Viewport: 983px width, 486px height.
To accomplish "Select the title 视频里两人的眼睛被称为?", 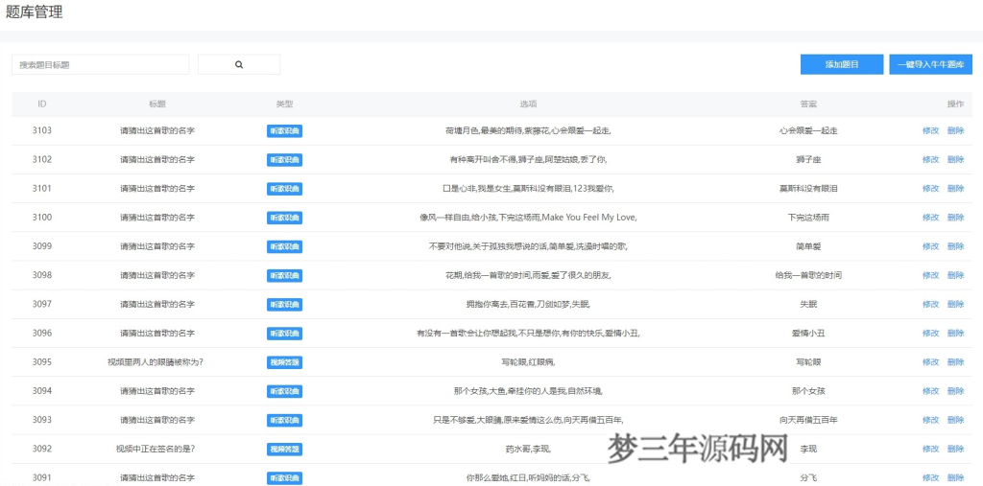I will click(156, 362).
